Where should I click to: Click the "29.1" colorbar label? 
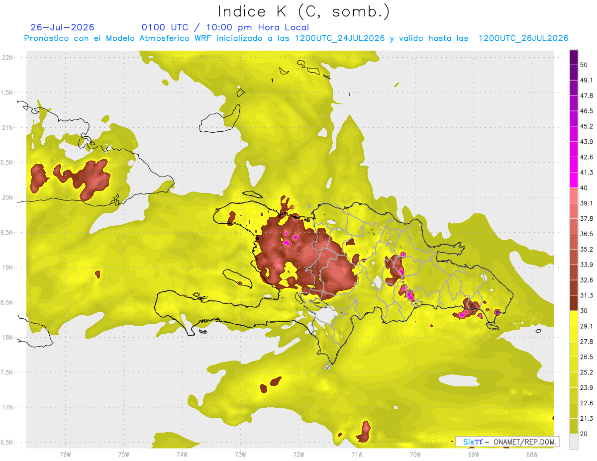point(587,326)
